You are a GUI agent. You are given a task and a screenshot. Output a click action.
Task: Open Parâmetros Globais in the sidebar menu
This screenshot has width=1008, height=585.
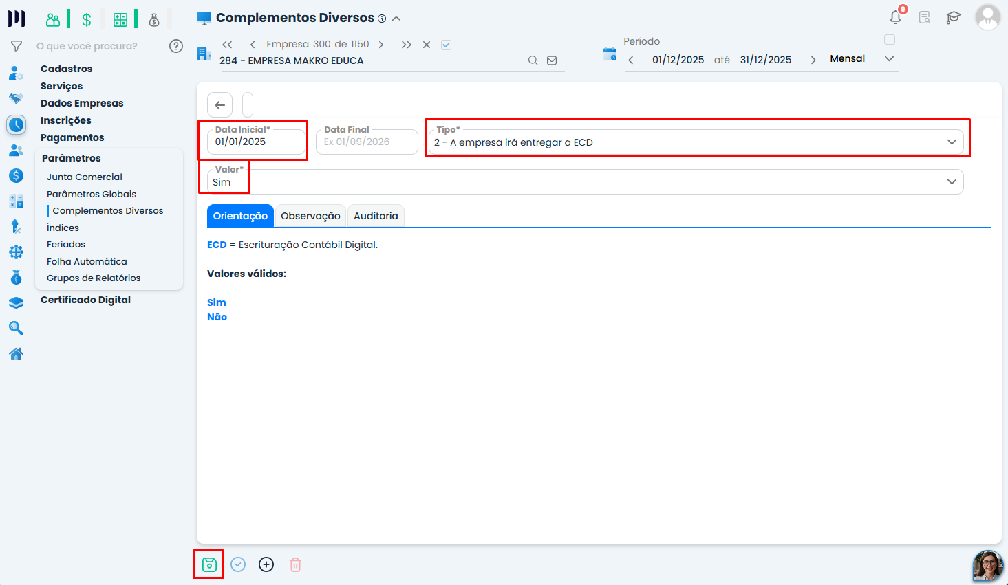point(92,194)
